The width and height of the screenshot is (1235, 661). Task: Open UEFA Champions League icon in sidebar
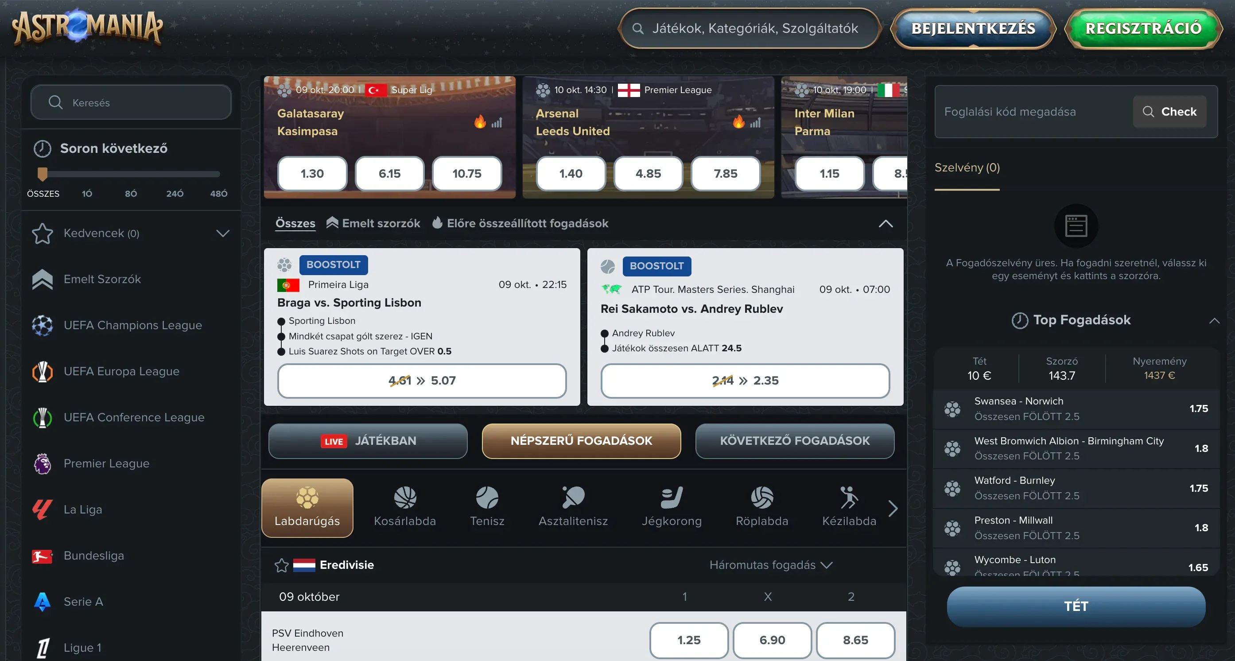(42, 325)
